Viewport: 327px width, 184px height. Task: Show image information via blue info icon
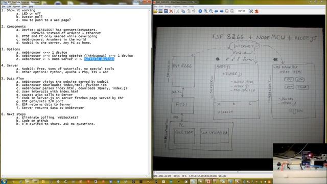tap(200, 11)
